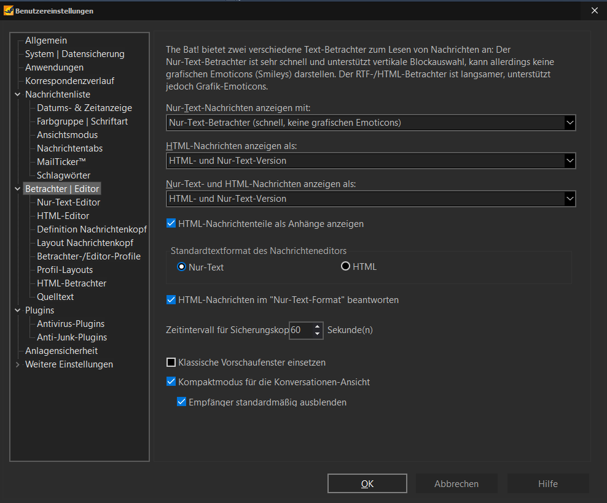Uncheck HTML-Nachrichtenteile als Anhänge anzeigen
The width and height of the screenshot is (607, 503).
[171, 224]
